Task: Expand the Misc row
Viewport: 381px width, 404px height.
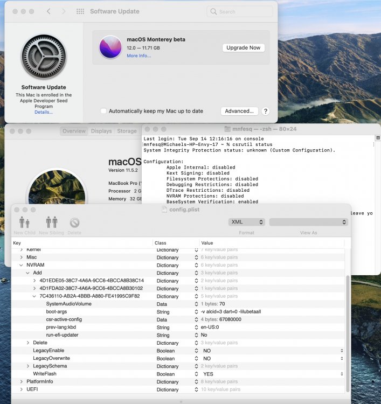Action: tap(22, 257)
